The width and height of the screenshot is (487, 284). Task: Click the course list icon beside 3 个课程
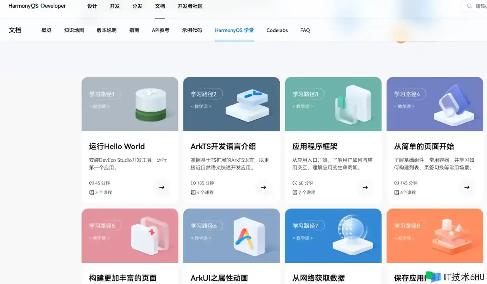coord(91,192)
